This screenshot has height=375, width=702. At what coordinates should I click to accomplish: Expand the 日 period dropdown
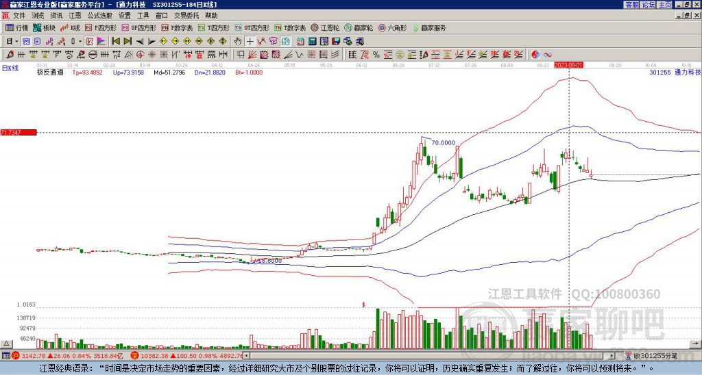(x=12, y=42)
